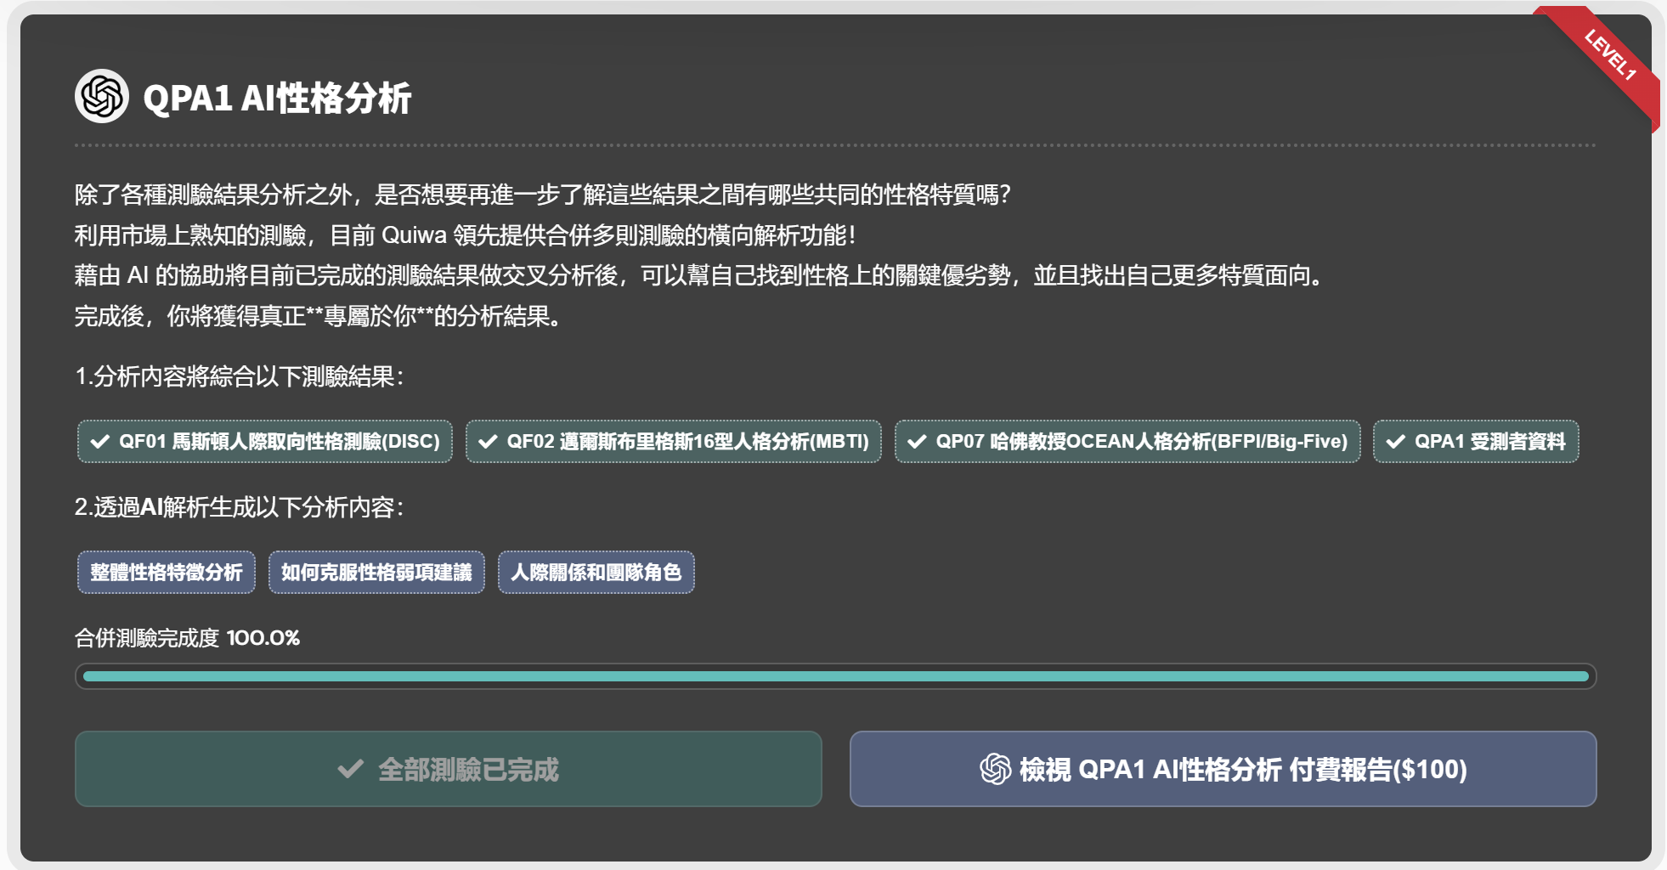The image size is (1667, 870).
Task: Click the 合併測驗完成度 progress bar
Action: (836, 676)
